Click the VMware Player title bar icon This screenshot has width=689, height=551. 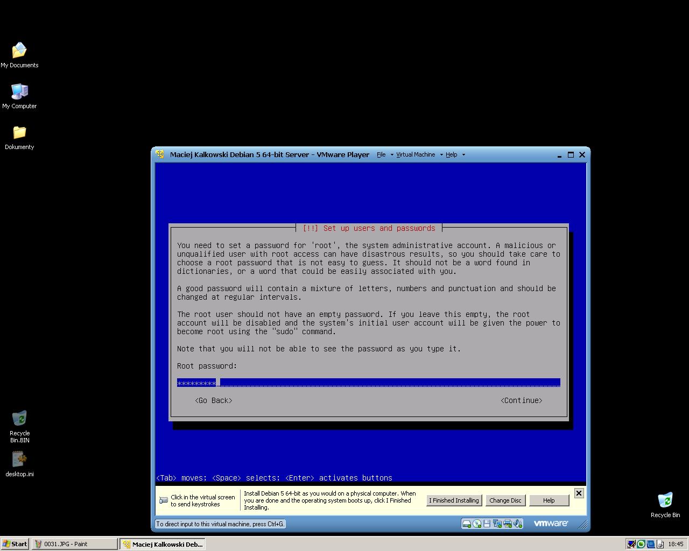[x=160, y=154]
